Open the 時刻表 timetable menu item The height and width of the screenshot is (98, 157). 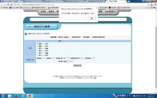pyautogui.click(x=43, y=11)
